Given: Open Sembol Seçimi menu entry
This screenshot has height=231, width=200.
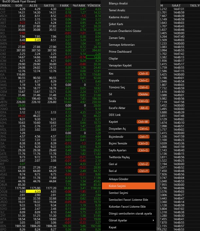Looking at the screenshot, I should point(128,193).
